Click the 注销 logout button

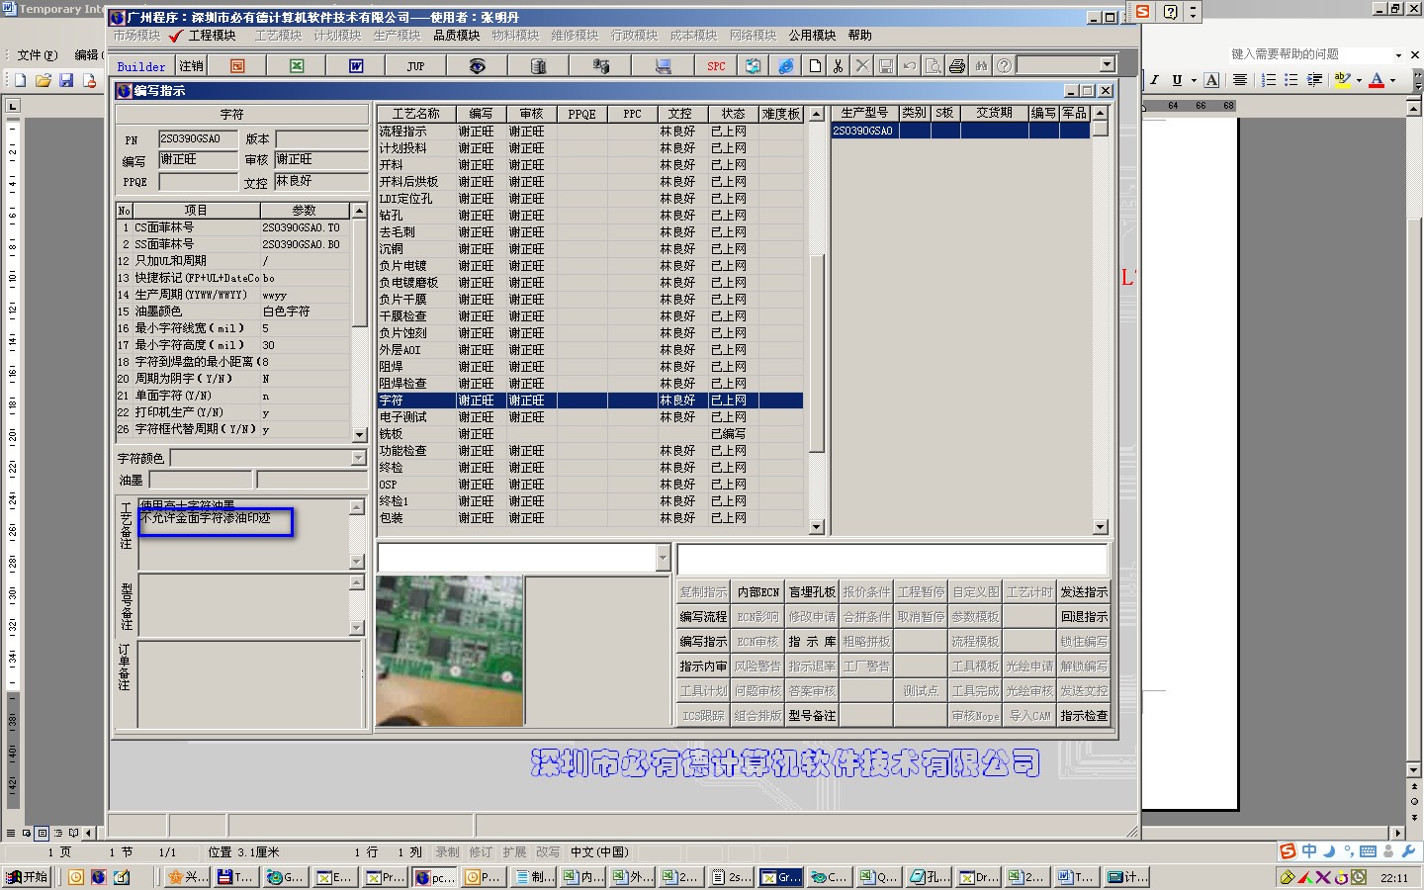(x=191, y=66)
